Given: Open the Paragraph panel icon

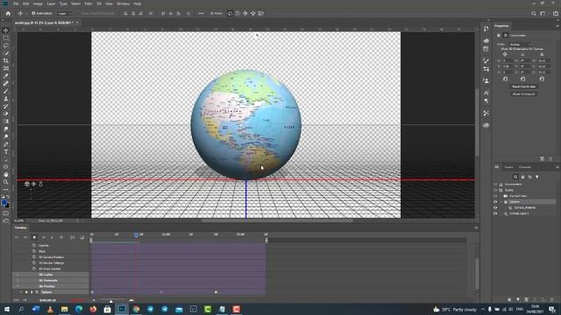Looking at the screenshot, I should point(486,101).
